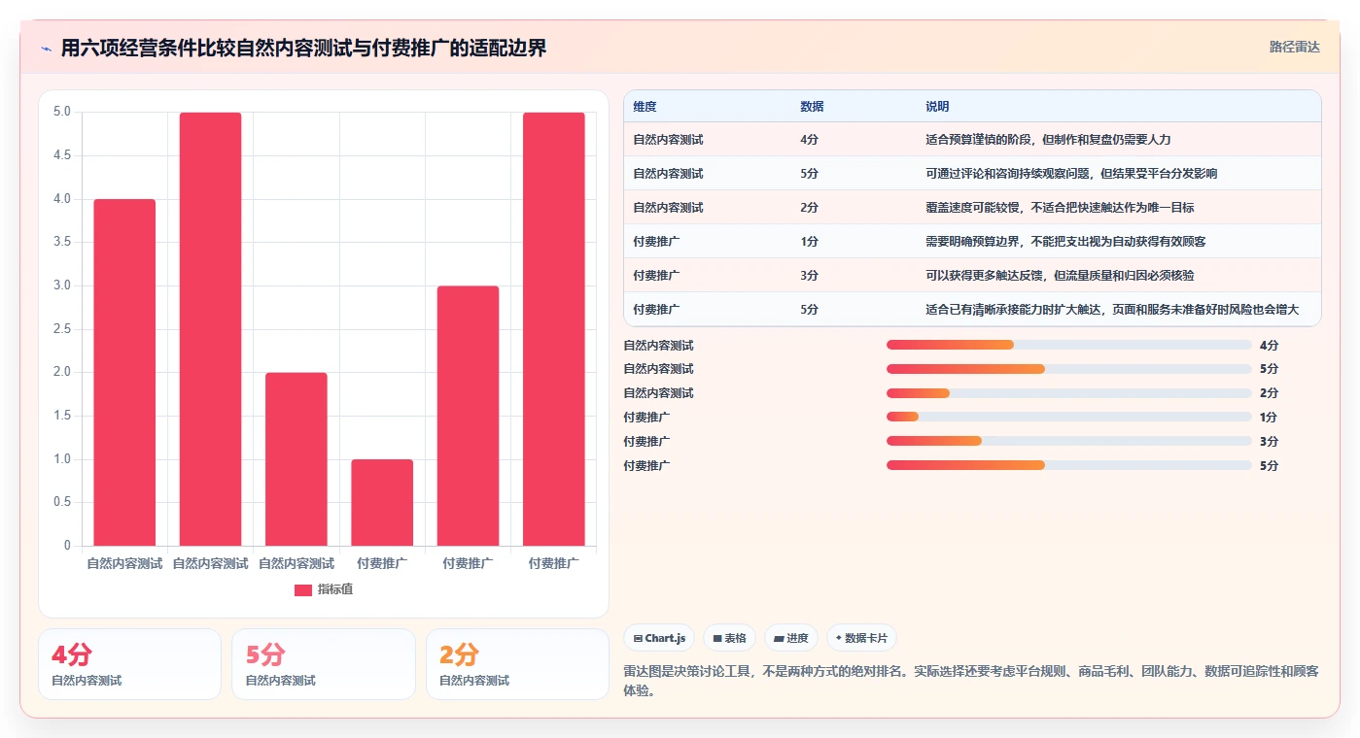Select the 表格 chip
Image resolution: width=1360 pixels, height=738 pixels.
pos(729,638)
